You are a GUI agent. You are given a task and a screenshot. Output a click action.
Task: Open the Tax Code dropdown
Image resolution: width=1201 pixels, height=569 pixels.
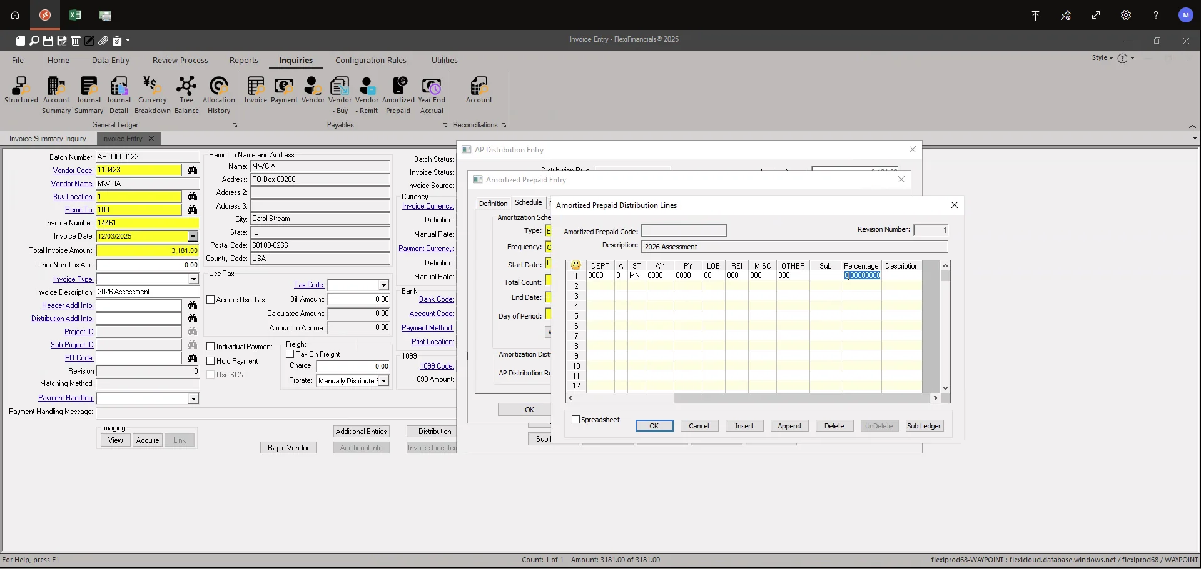pyautogui.click(x=383, y=285)
